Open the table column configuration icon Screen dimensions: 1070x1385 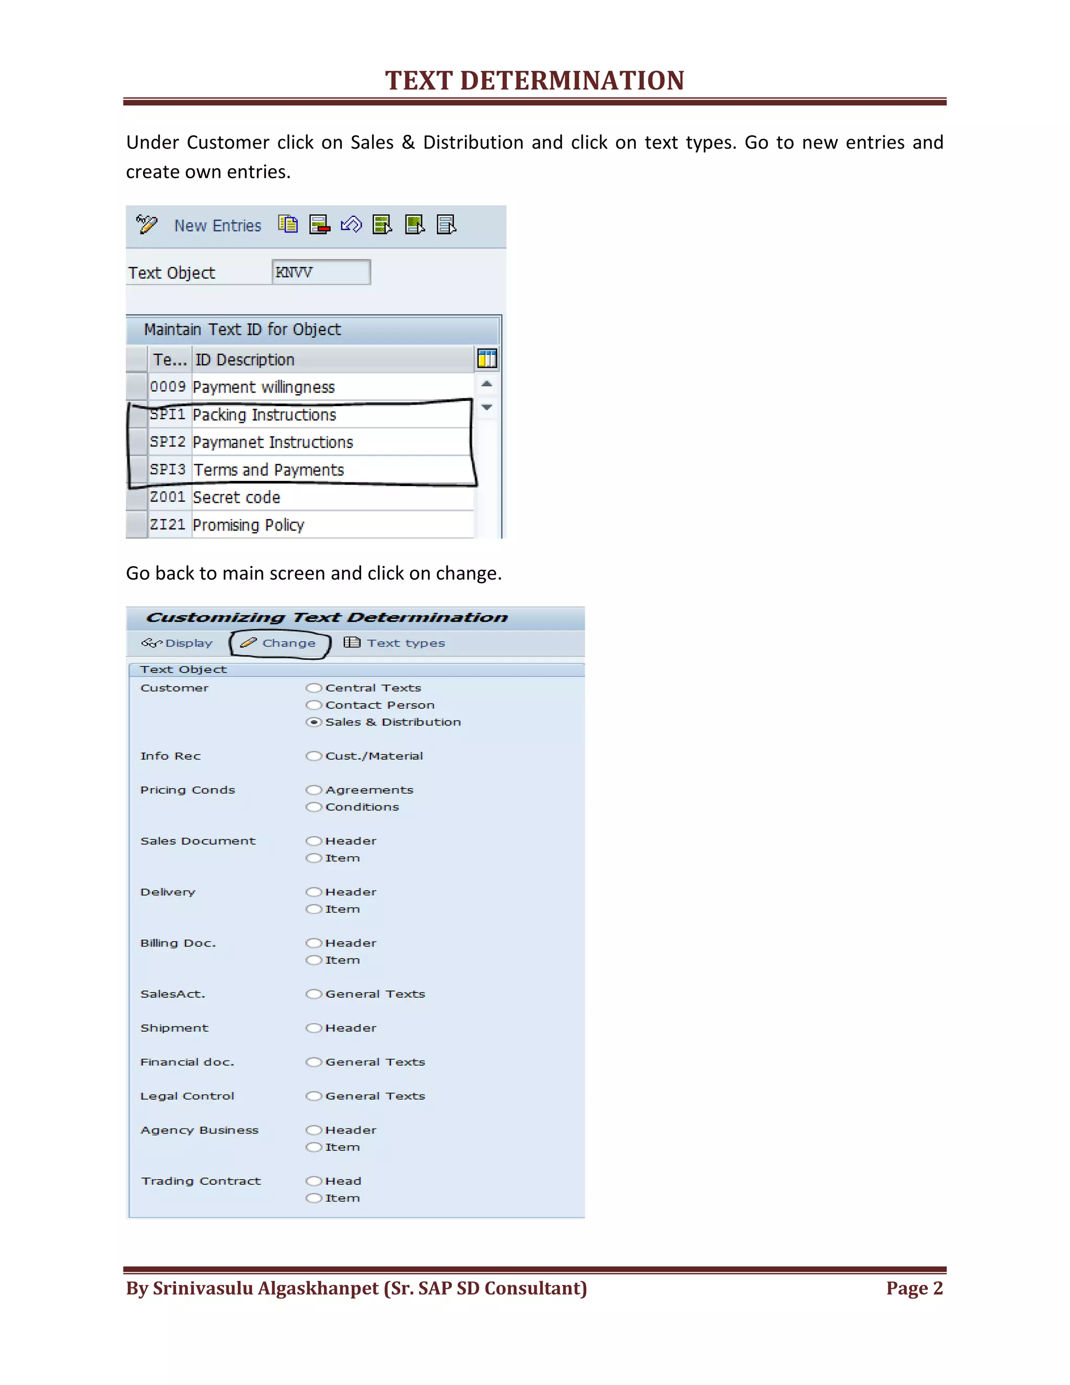487,359
